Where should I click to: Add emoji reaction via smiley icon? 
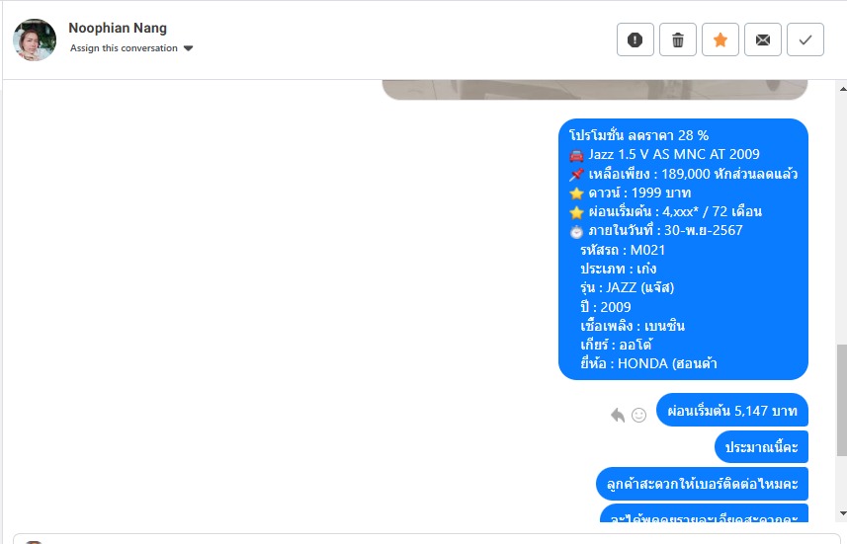coord(639,415)
